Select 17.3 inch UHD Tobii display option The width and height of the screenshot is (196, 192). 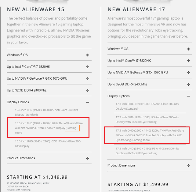pyautogui.click(x=147, y=151)
